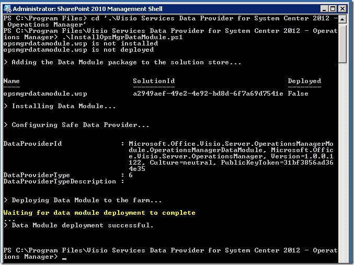Click the InstallOpsMgrDataModule.ps1 command text
This screenshot has height=265, width=354.
pos(122,37)
